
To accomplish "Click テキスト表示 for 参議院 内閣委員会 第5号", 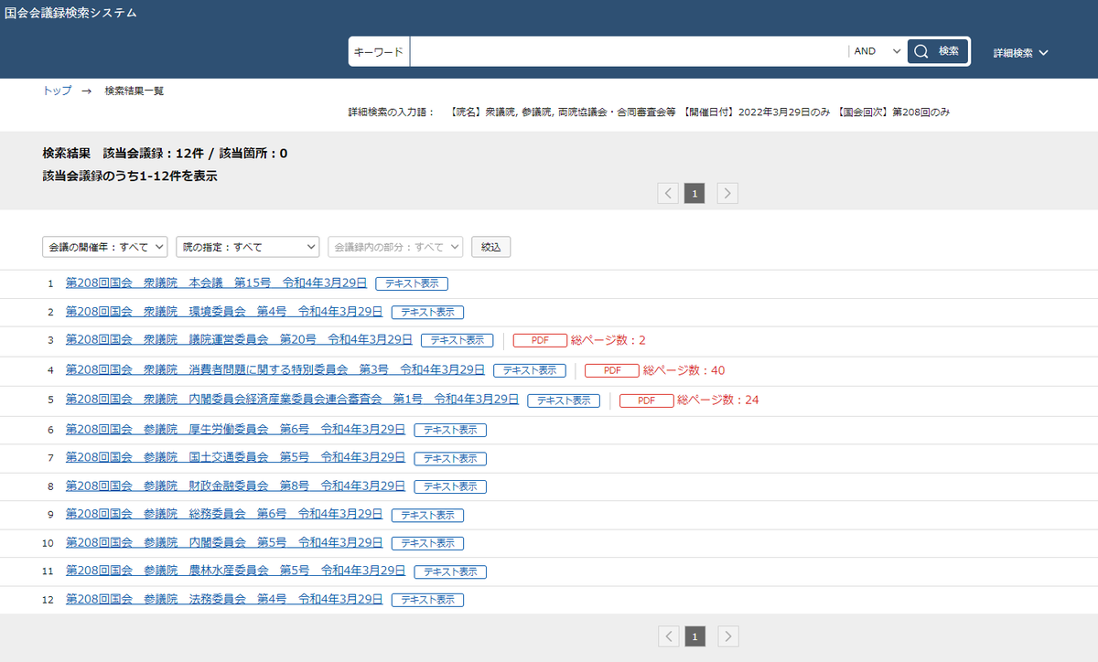I will click(x=427, y=543).
